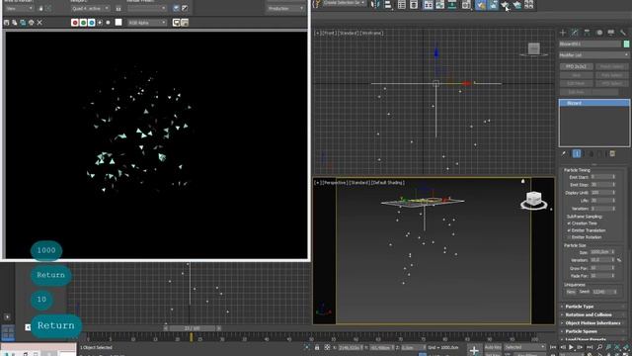632x356 pixels.
Task: Clone the rendered frame window
Action: click(x=23, y=23)
